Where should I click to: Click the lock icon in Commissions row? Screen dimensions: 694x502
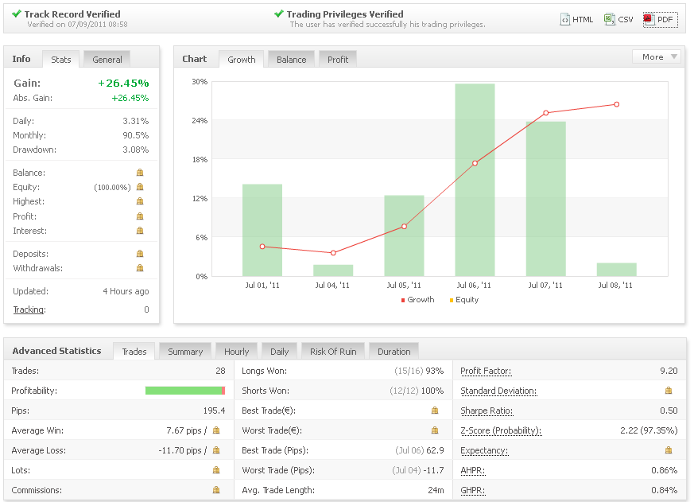click(216, 490)
